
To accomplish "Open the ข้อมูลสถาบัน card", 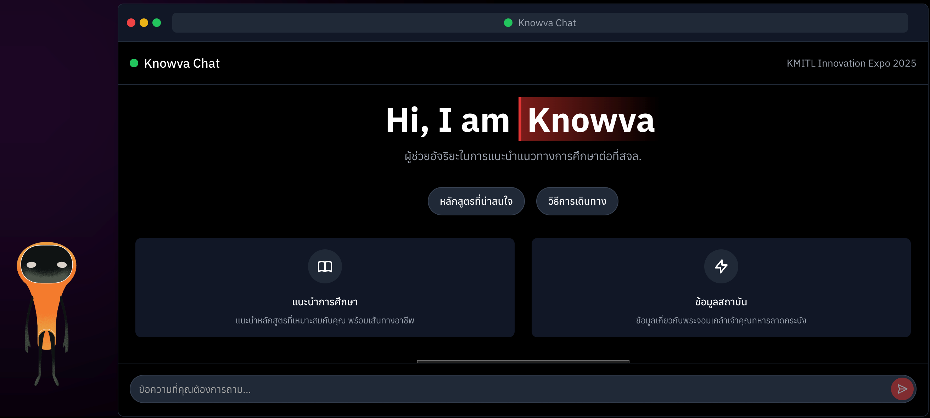I will pos(721,302).
